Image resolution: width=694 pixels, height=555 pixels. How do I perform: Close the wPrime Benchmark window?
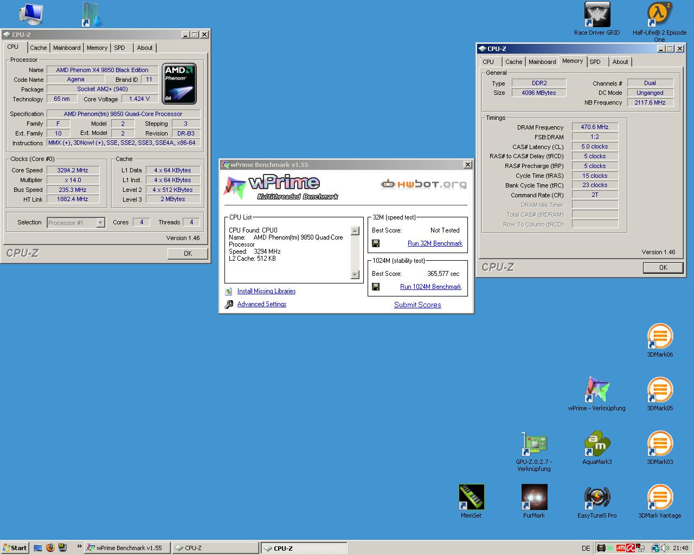(467, 165)
